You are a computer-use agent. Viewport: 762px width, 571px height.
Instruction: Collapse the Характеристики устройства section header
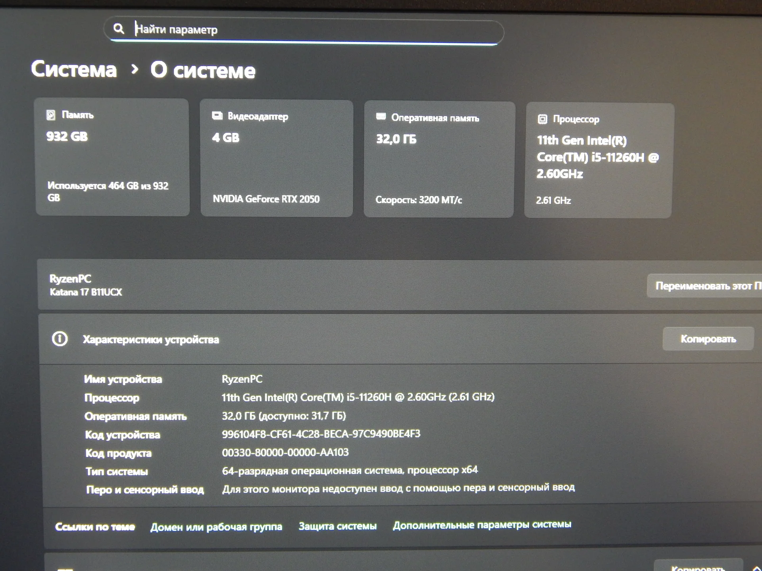point(401,339)
